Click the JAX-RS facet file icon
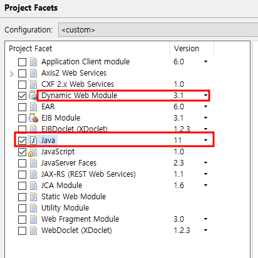The width and height of the screenshot is (258, 258). (x=33, y=174)
